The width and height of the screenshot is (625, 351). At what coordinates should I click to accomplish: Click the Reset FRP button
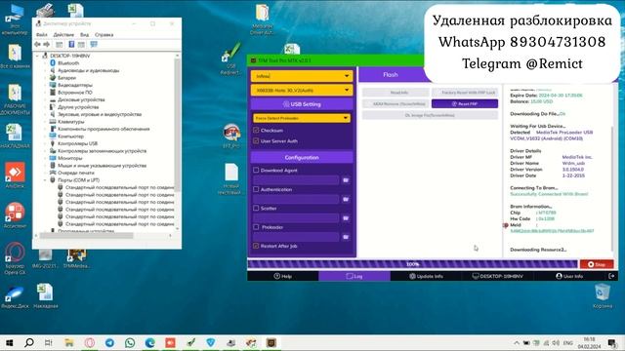point(465,104)
